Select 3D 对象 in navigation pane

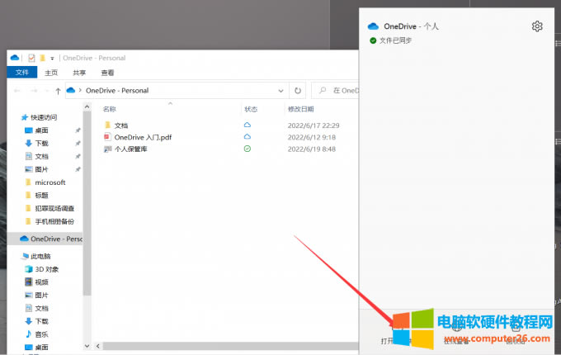46,268
